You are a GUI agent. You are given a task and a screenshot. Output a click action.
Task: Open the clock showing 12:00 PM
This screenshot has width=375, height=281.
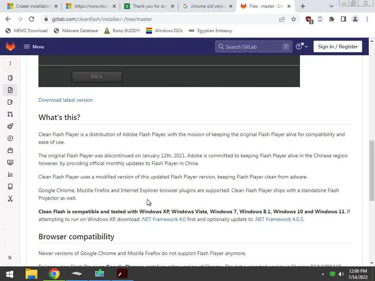click(358, 274)
